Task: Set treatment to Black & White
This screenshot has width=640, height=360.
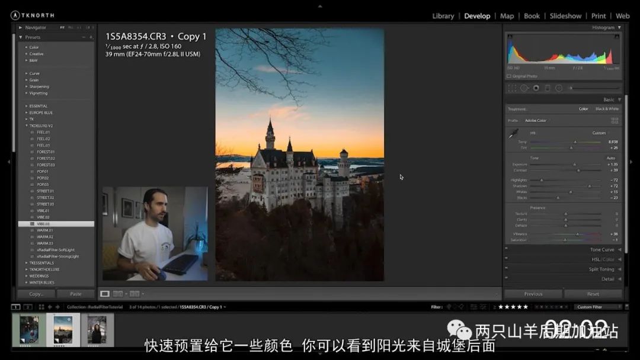Action: point(606,109)
